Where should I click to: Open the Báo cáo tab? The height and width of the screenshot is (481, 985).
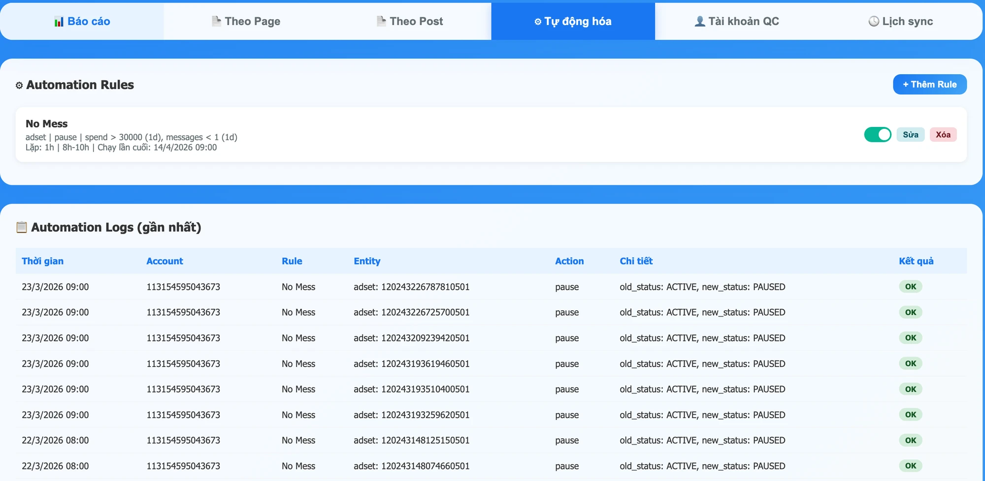click(82, 21)
